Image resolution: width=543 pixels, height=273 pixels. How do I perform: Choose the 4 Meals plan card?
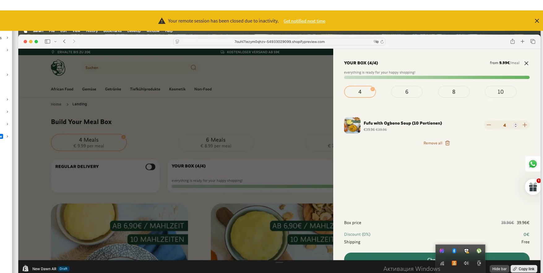point(89,143)
